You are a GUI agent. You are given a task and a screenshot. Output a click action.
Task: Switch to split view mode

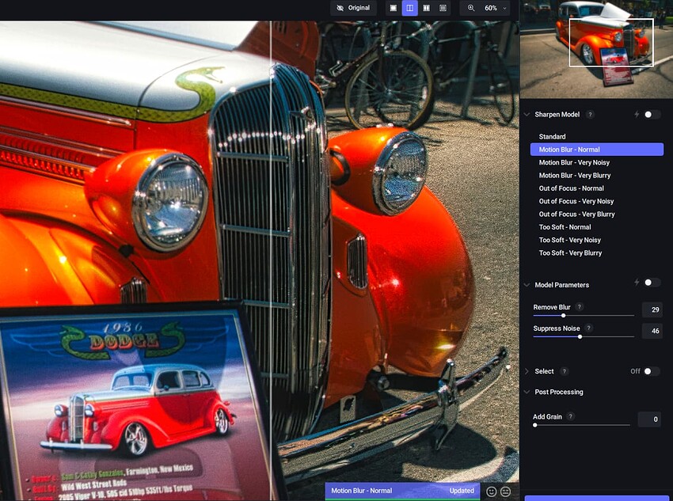(409, 8)
